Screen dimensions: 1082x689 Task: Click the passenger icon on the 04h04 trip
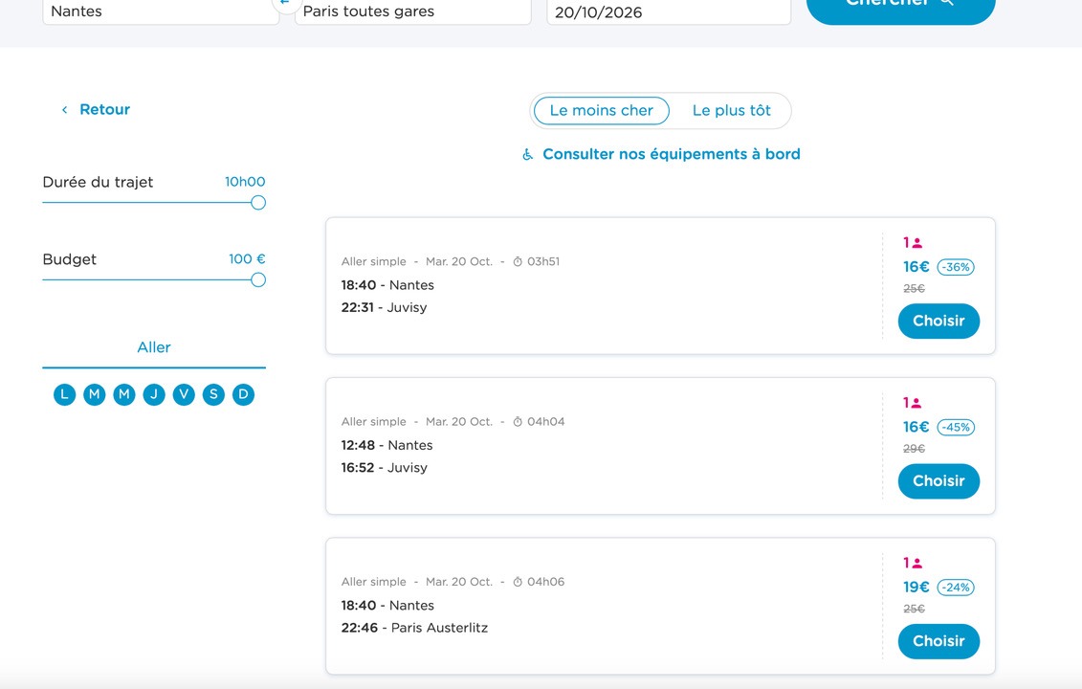click(917, 403)
